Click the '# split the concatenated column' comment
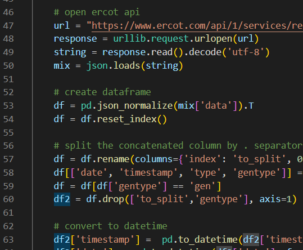The image size is (303, 250). pos(178,146)
